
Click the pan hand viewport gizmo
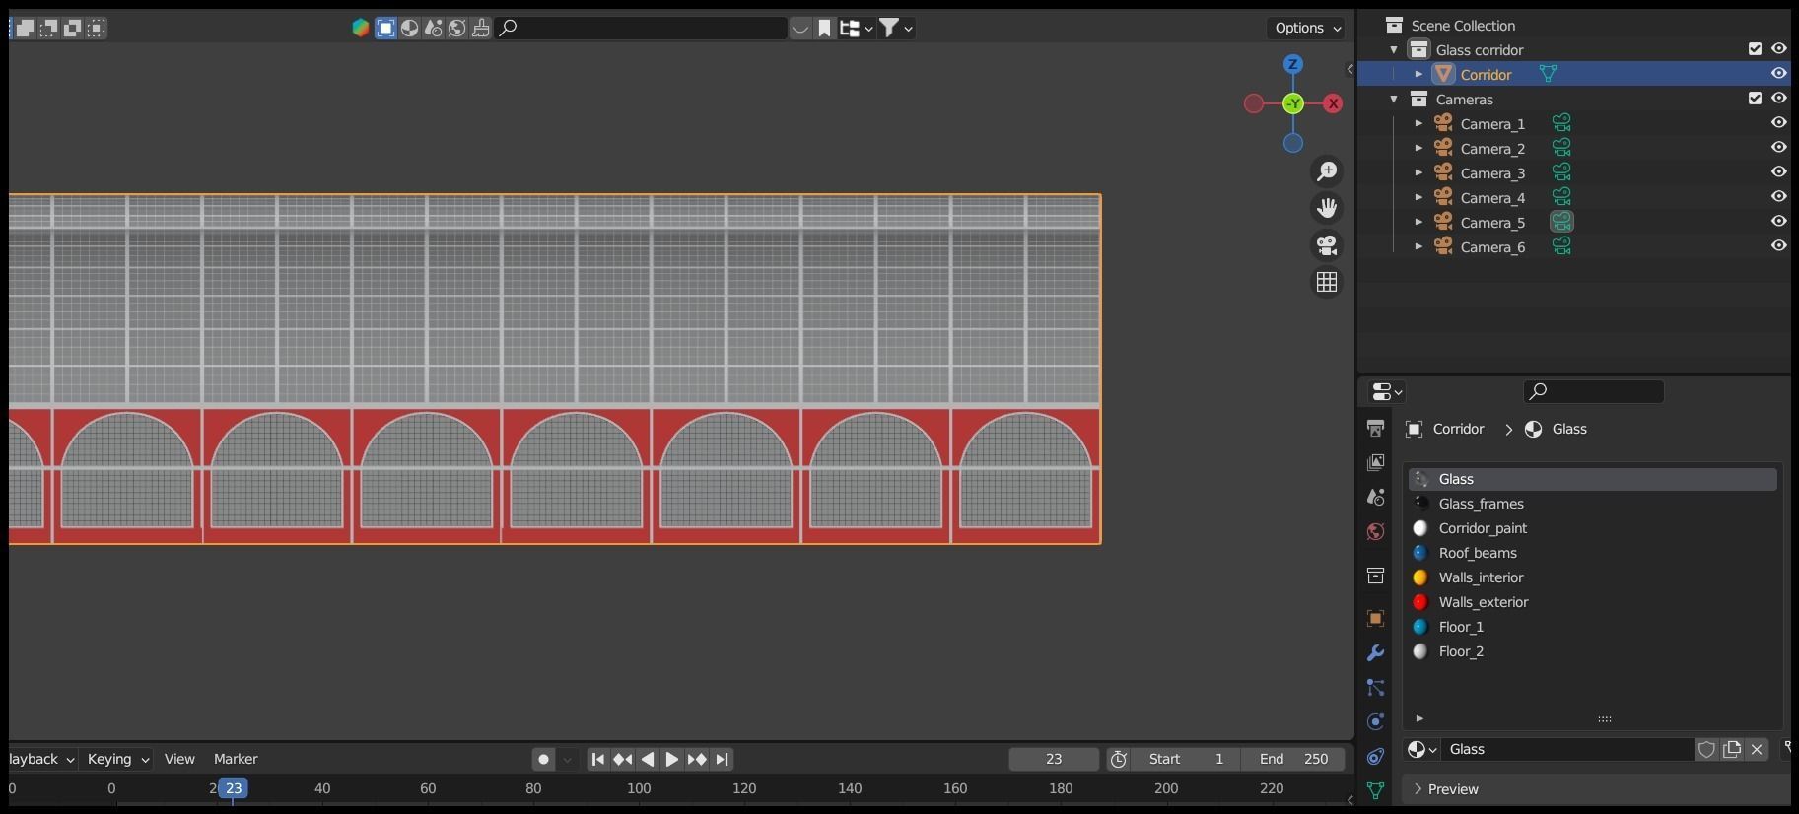click(x=1327, y=208)
